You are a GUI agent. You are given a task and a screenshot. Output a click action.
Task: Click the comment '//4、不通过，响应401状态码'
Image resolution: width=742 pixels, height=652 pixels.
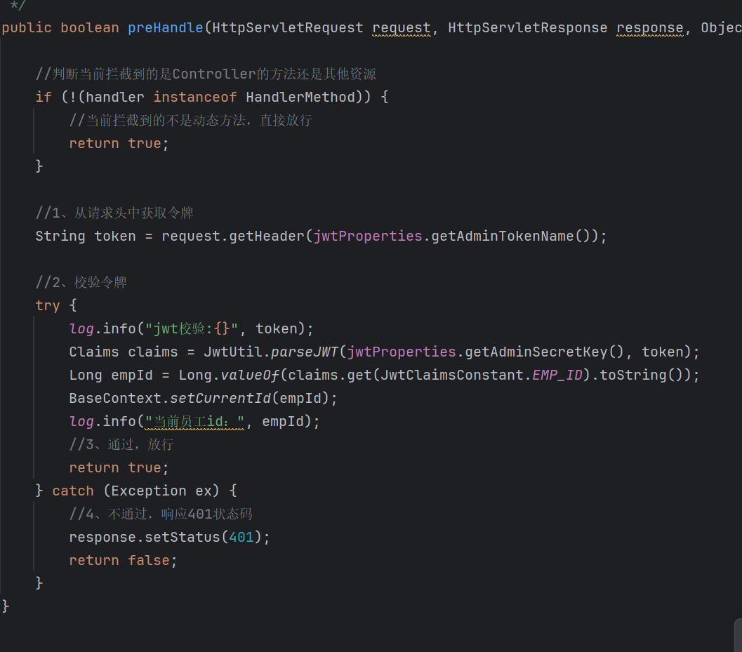pyautogui.click(x=161, y=514)
